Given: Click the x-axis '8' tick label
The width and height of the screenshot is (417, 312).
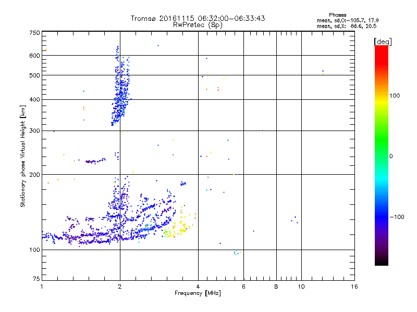Looking at the screenshot, I should click(x=276, y=287).
